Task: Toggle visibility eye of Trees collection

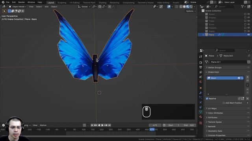Action: (x=248, y=21)
